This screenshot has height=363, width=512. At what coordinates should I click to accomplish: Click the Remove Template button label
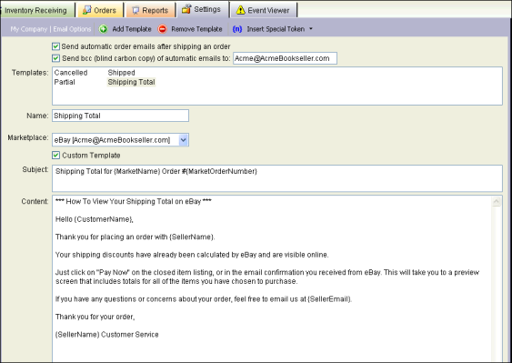click(x=196, y=29)
